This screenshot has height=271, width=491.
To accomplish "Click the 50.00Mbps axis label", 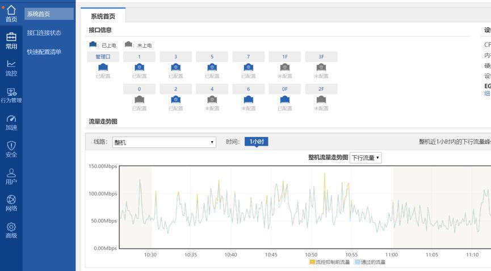I will [x=104, y=221].
